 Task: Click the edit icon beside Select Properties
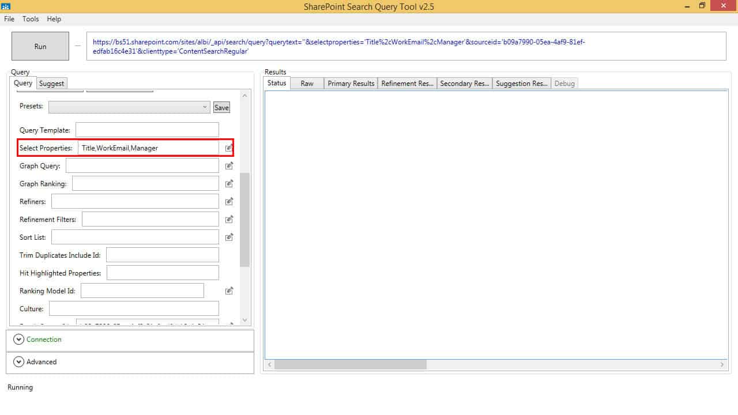(229, 148)
